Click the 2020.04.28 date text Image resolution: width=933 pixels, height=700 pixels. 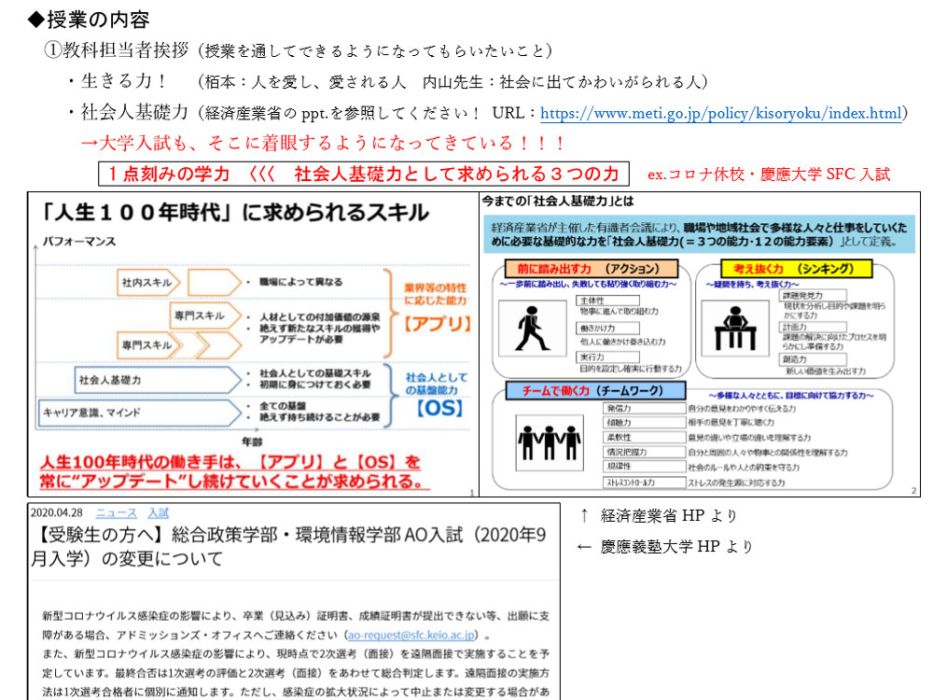tap(57, 513)
